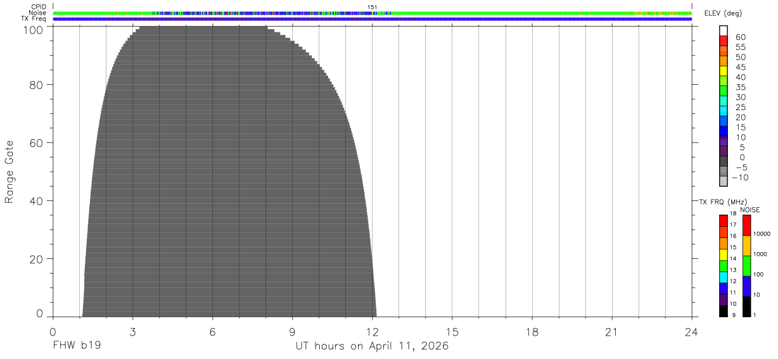The image size is (778, 359).
Task: Pick the yellow segment of TX FRQ colorbar
Action: 724,255
